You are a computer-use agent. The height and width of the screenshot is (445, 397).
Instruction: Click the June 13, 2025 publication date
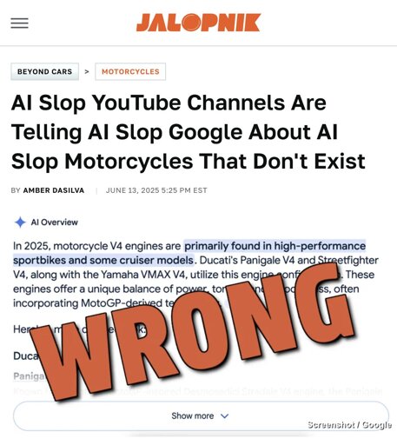[x=156, y=190]
